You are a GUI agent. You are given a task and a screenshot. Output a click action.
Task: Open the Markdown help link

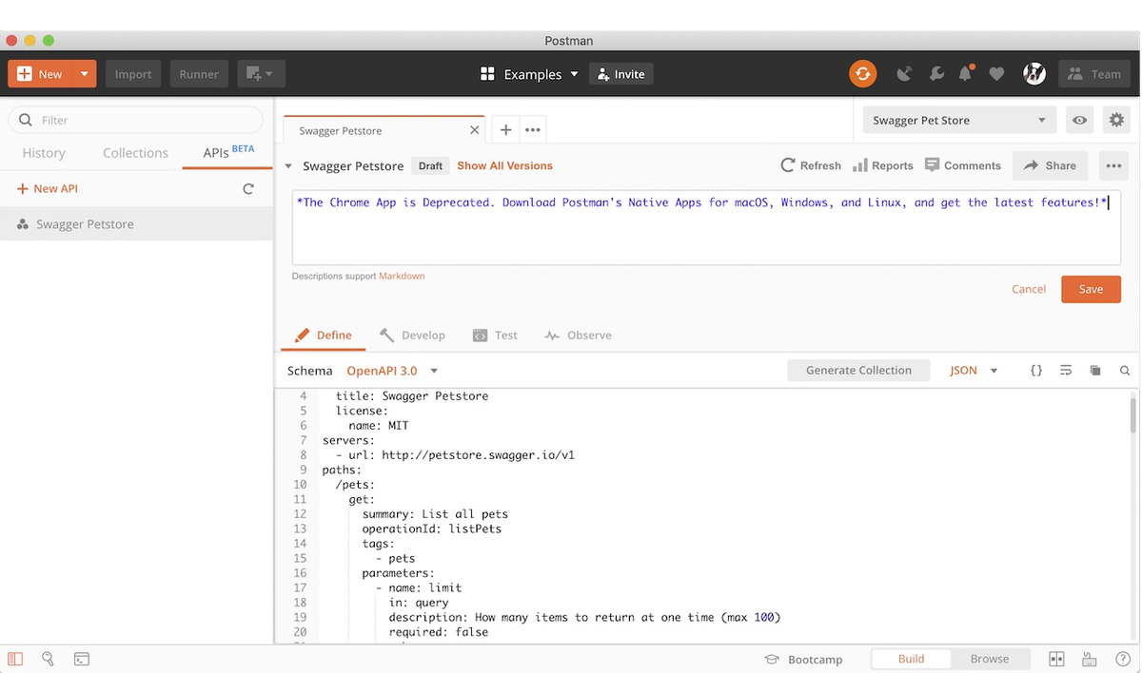pyautogui.click(x=402, y=276)
